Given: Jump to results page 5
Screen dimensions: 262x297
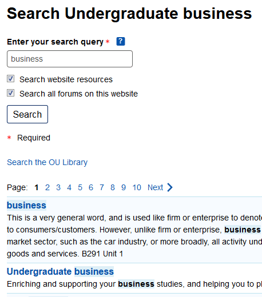Looking at the screenshot, I should tap(80, 187).
